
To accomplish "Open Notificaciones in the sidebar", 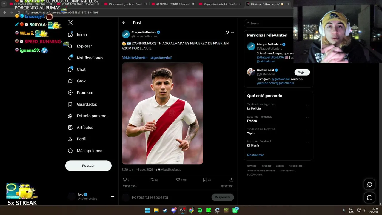I will pos(85,58).
